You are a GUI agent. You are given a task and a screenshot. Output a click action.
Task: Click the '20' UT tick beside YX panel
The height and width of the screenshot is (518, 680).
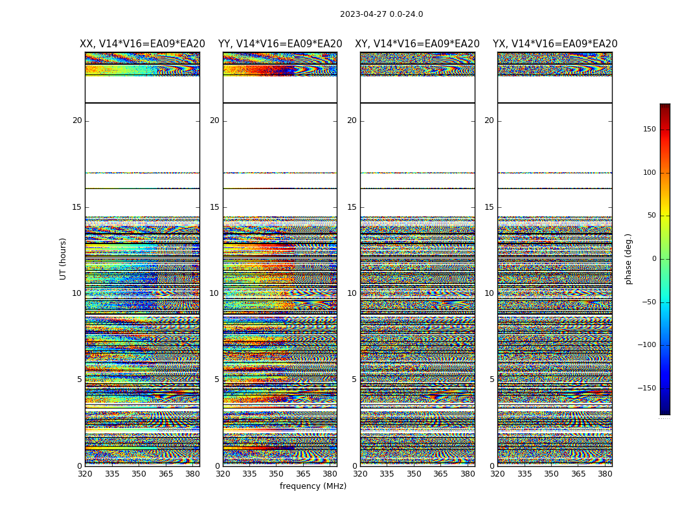pyautogui.click(x=490, y=120)
